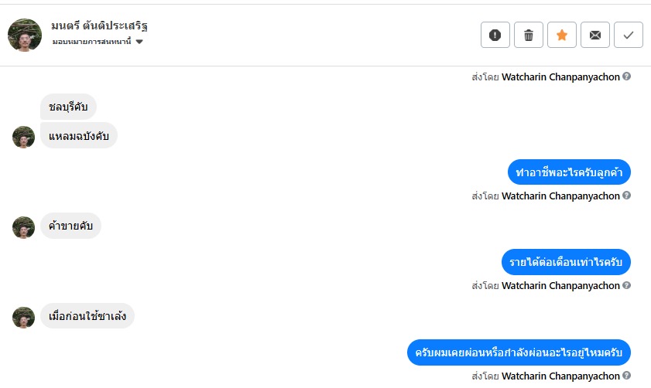Click the trash delete conversation icon

(529, 35)
